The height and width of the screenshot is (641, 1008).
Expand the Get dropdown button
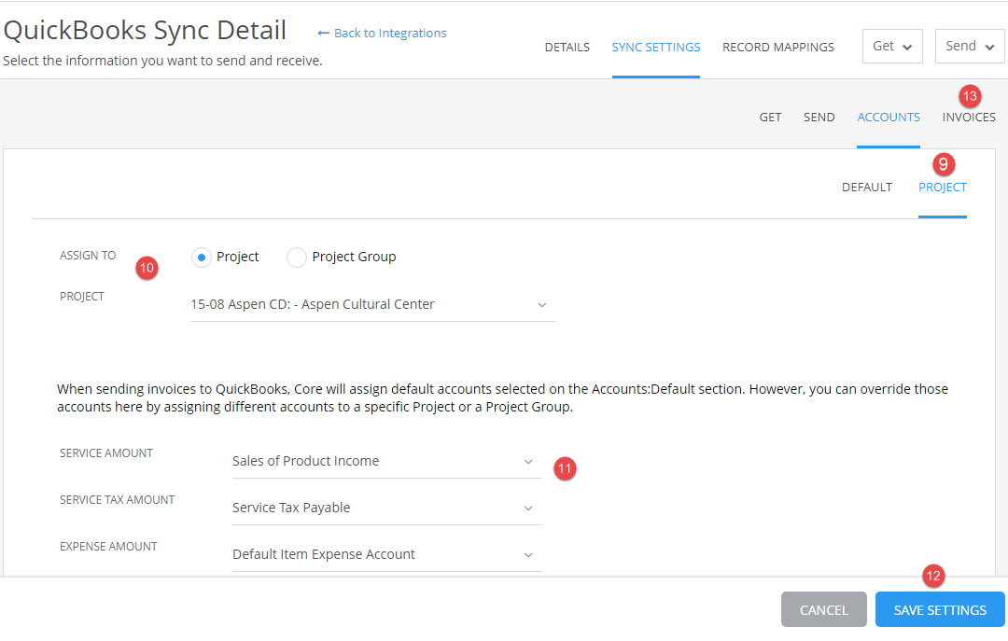point(891,46)
